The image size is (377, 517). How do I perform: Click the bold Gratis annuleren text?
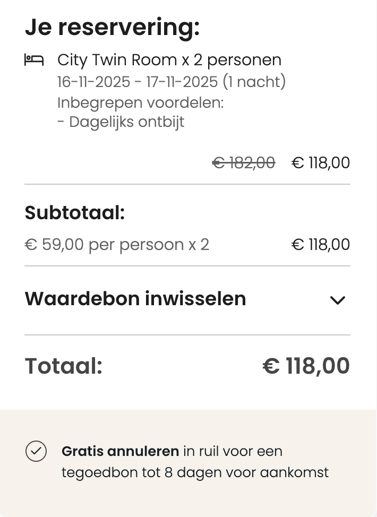coord(121,451)
